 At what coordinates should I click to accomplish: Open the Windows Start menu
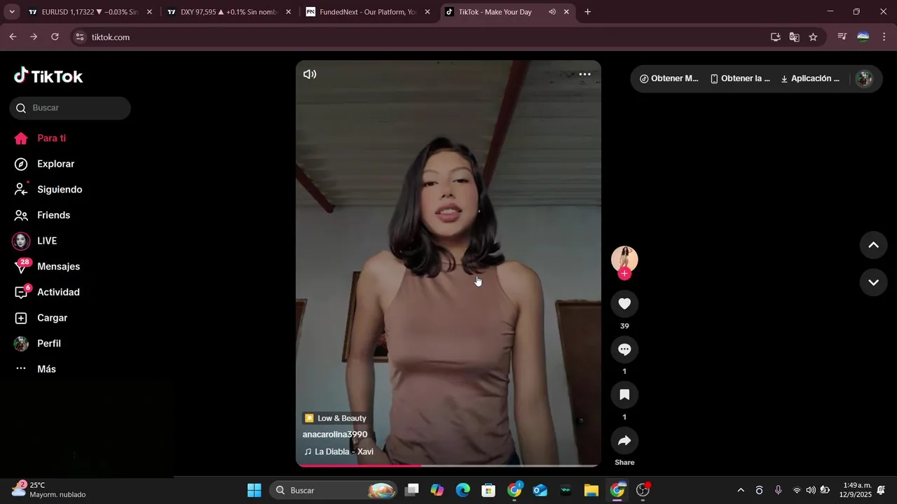tap(254, 490)
